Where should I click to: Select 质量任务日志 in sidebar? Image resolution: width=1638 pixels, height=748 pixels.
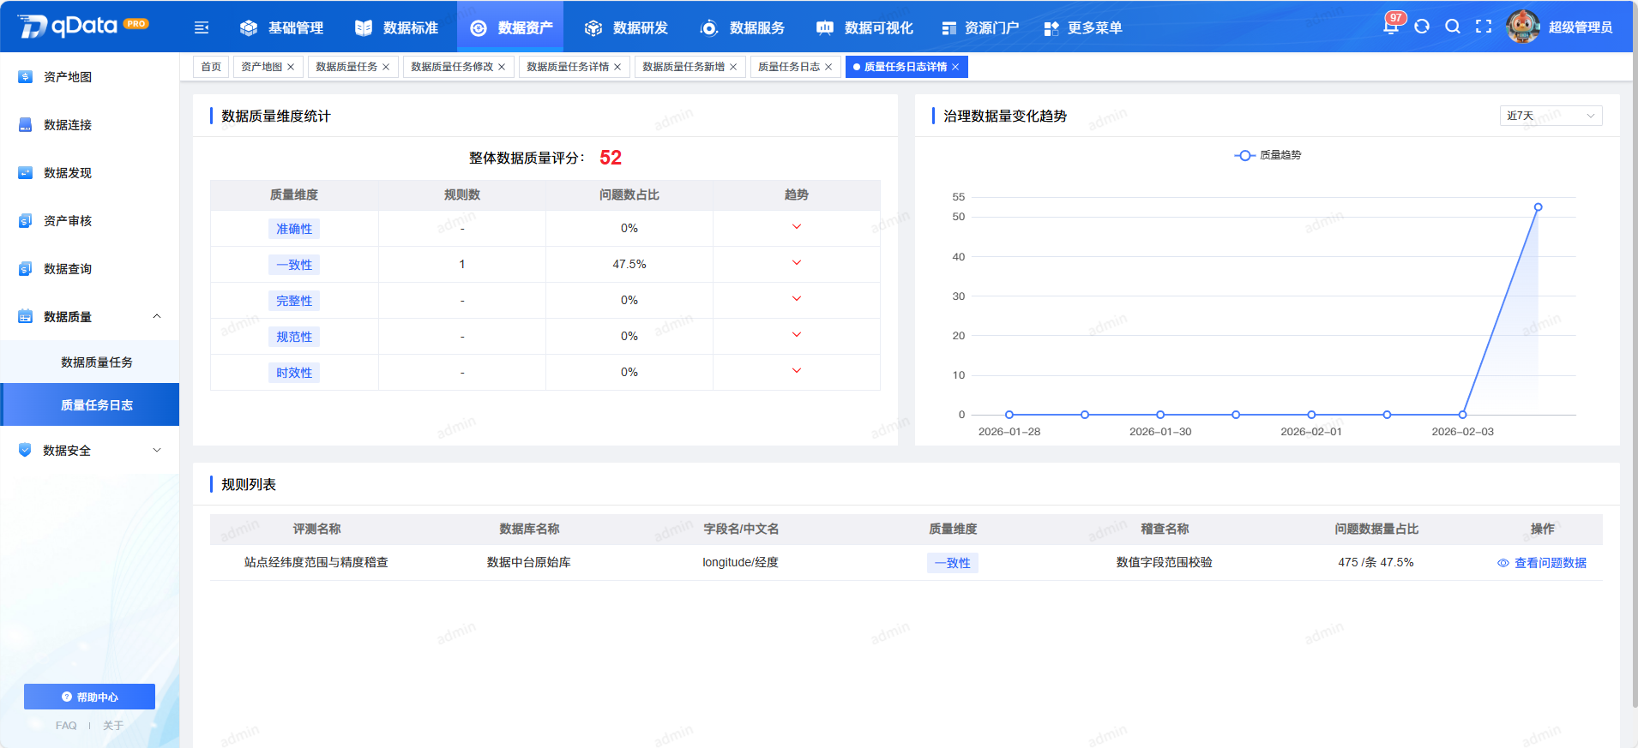click(90, 404)
